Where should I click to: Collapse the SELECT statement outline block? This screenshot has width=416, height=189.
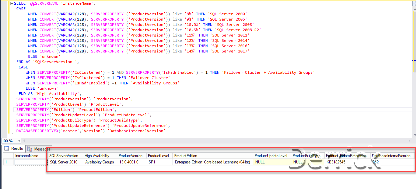[12, 3]
